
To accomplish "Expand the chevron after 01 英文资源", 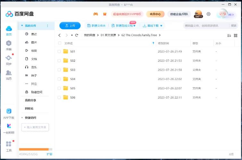I will (x=119, y=35).
